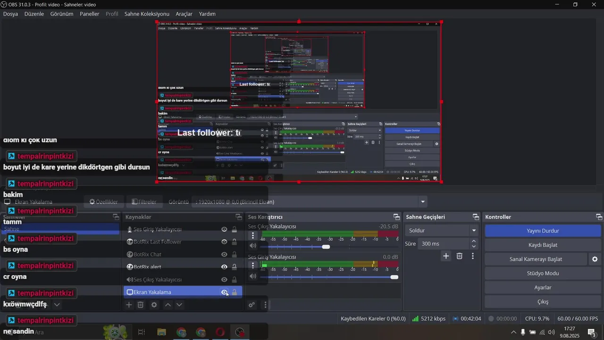Viewport: 604px width, 340px height.
Task: Lock the Ses Çıkış Yakalayıcısı source
Action: pos(234,280)
